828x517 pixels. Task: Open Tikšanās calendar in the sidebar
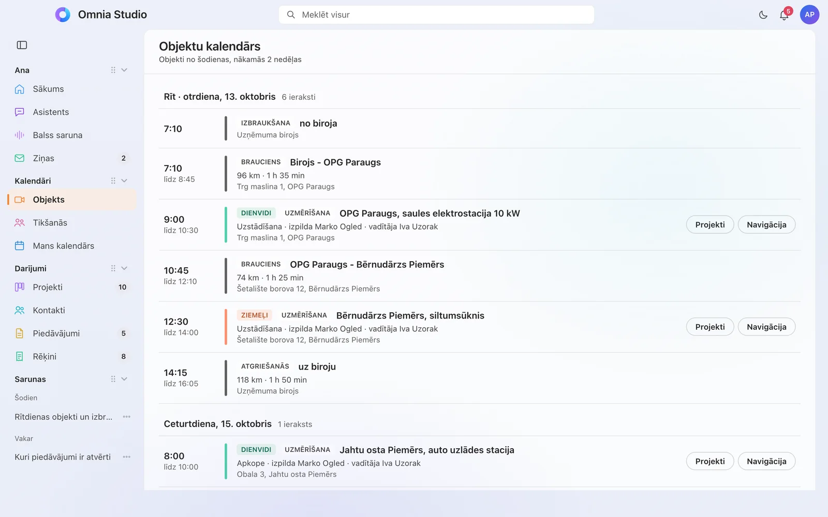click(72, 223)
